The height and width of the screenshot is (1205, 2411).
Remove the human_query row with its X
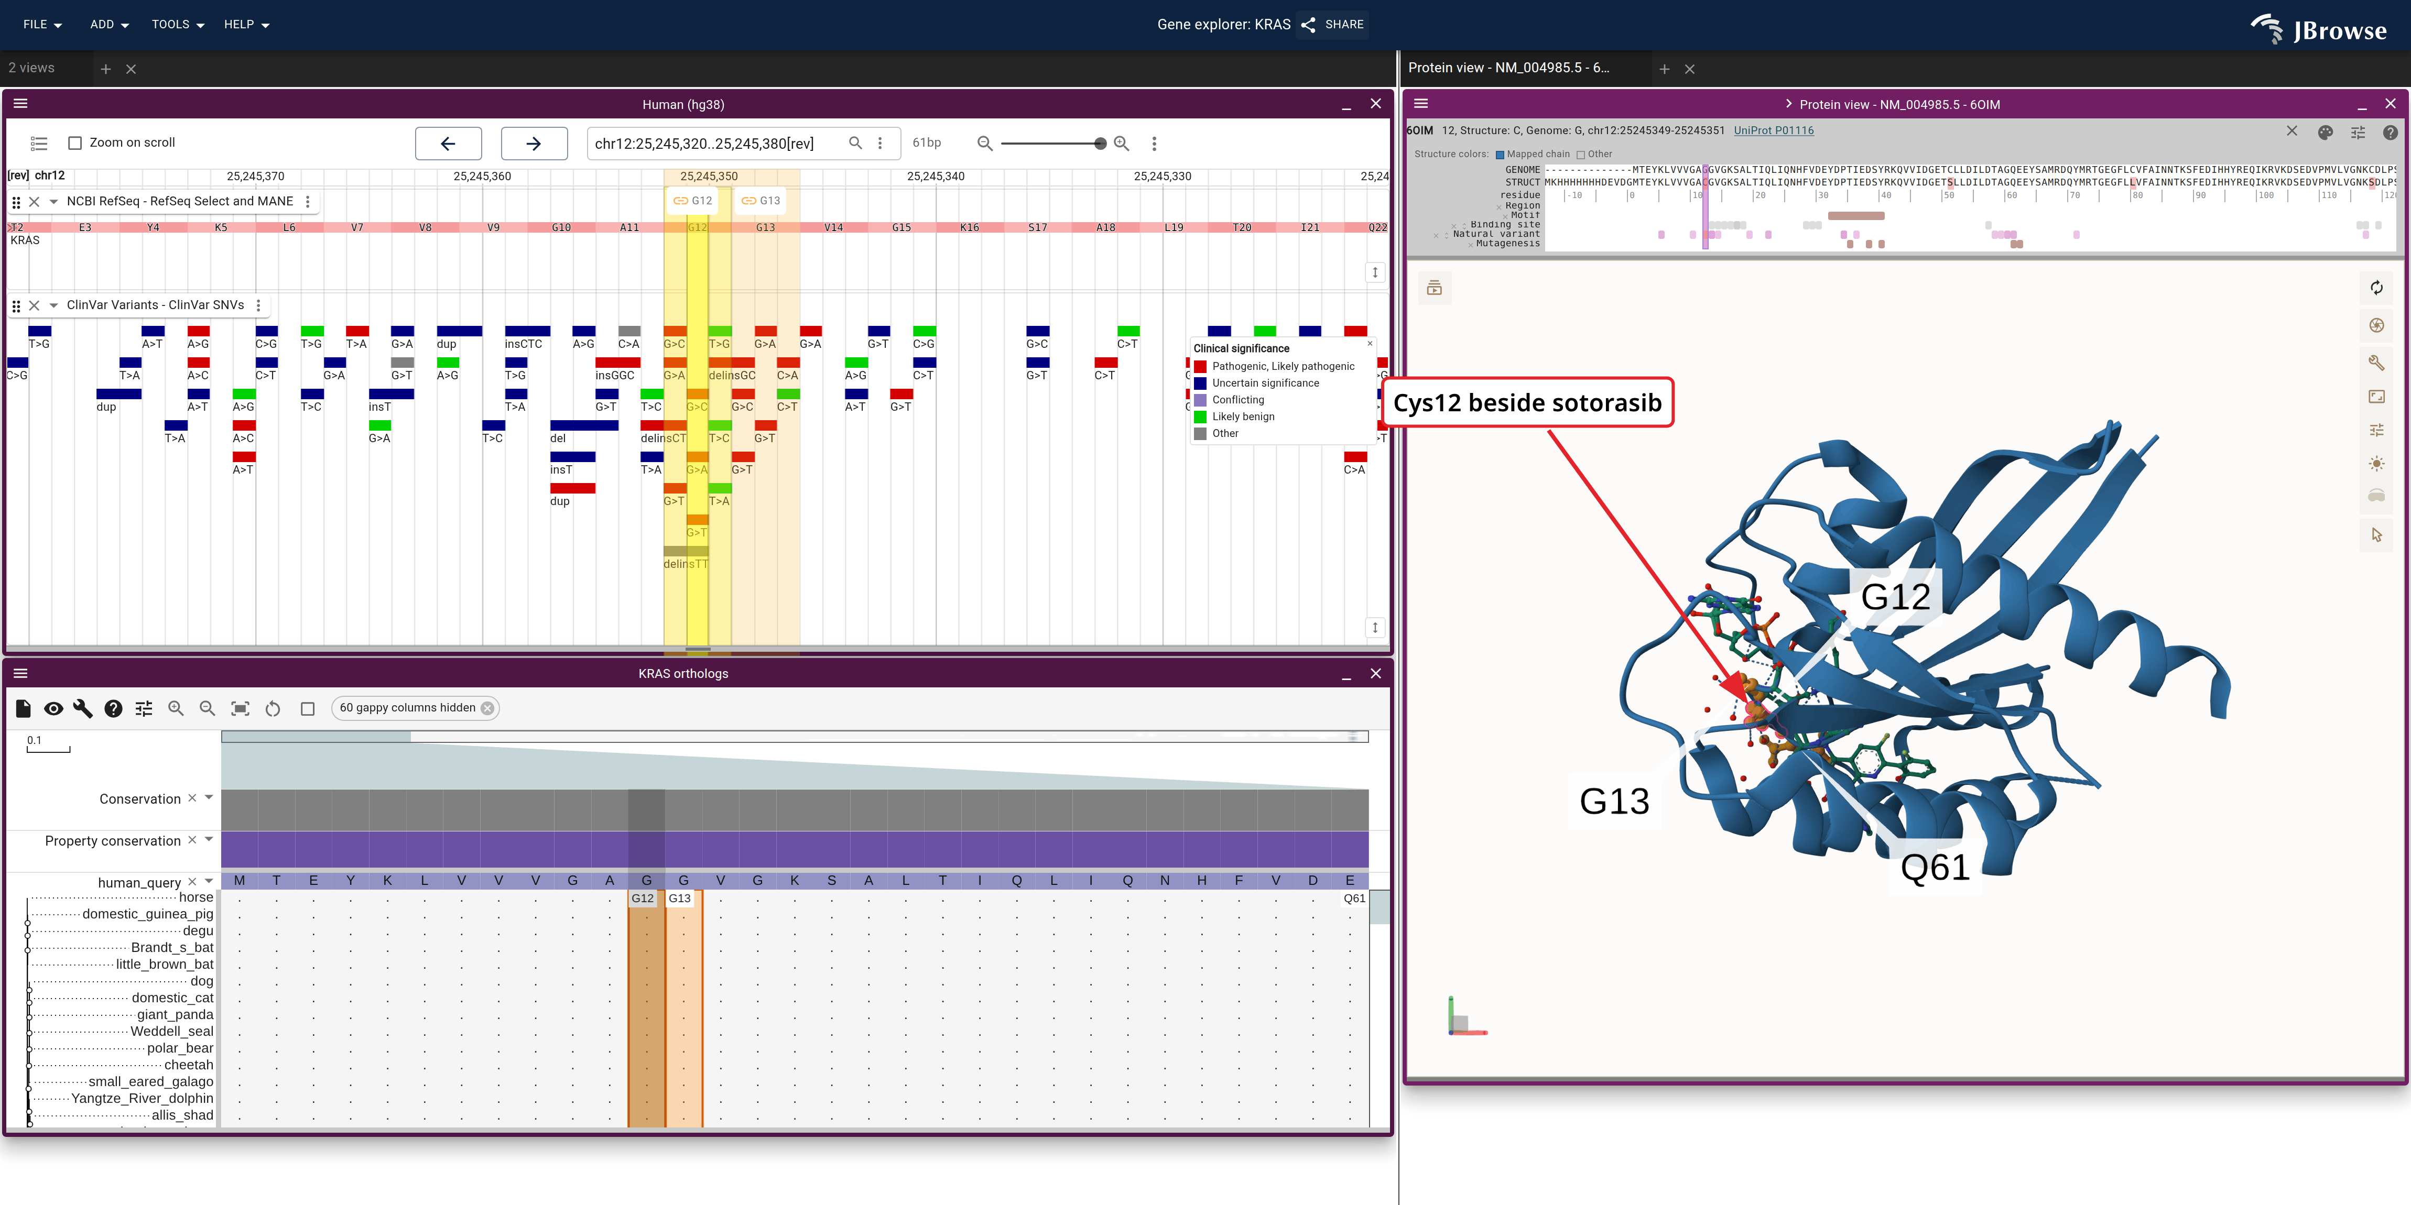[192, 881]
